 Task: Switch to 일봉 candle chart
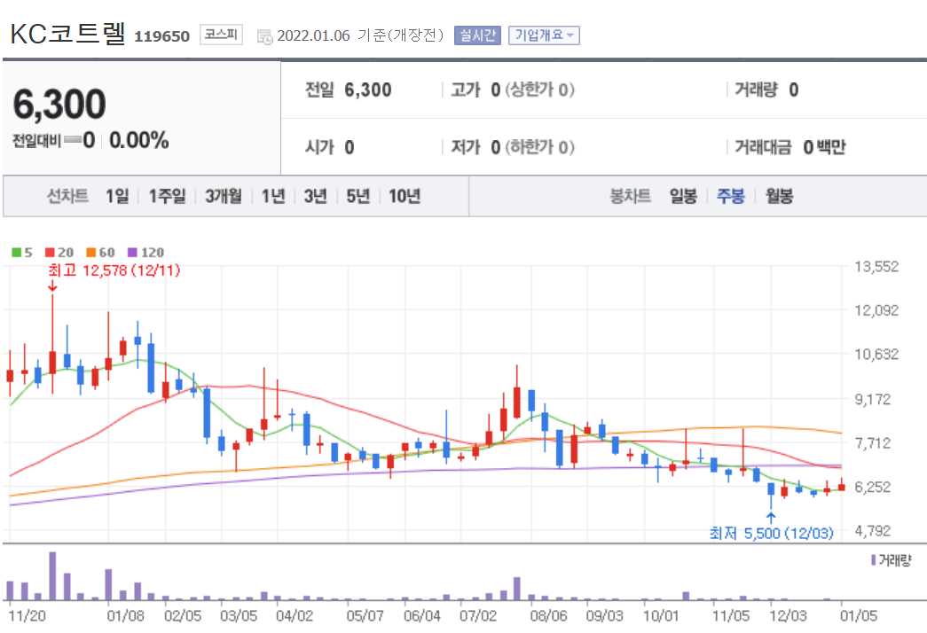(x=683, y=196)
